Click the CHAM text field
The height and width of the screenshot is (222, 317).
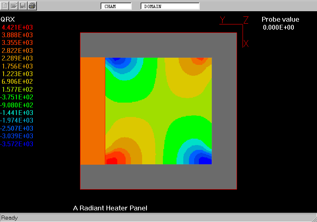tap(116, 6)
